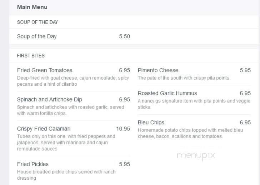
Task: Select the Bleu Chips item
Action: 151,122
